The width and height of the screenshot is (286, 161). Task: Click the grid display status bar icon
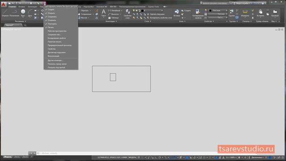139,157
